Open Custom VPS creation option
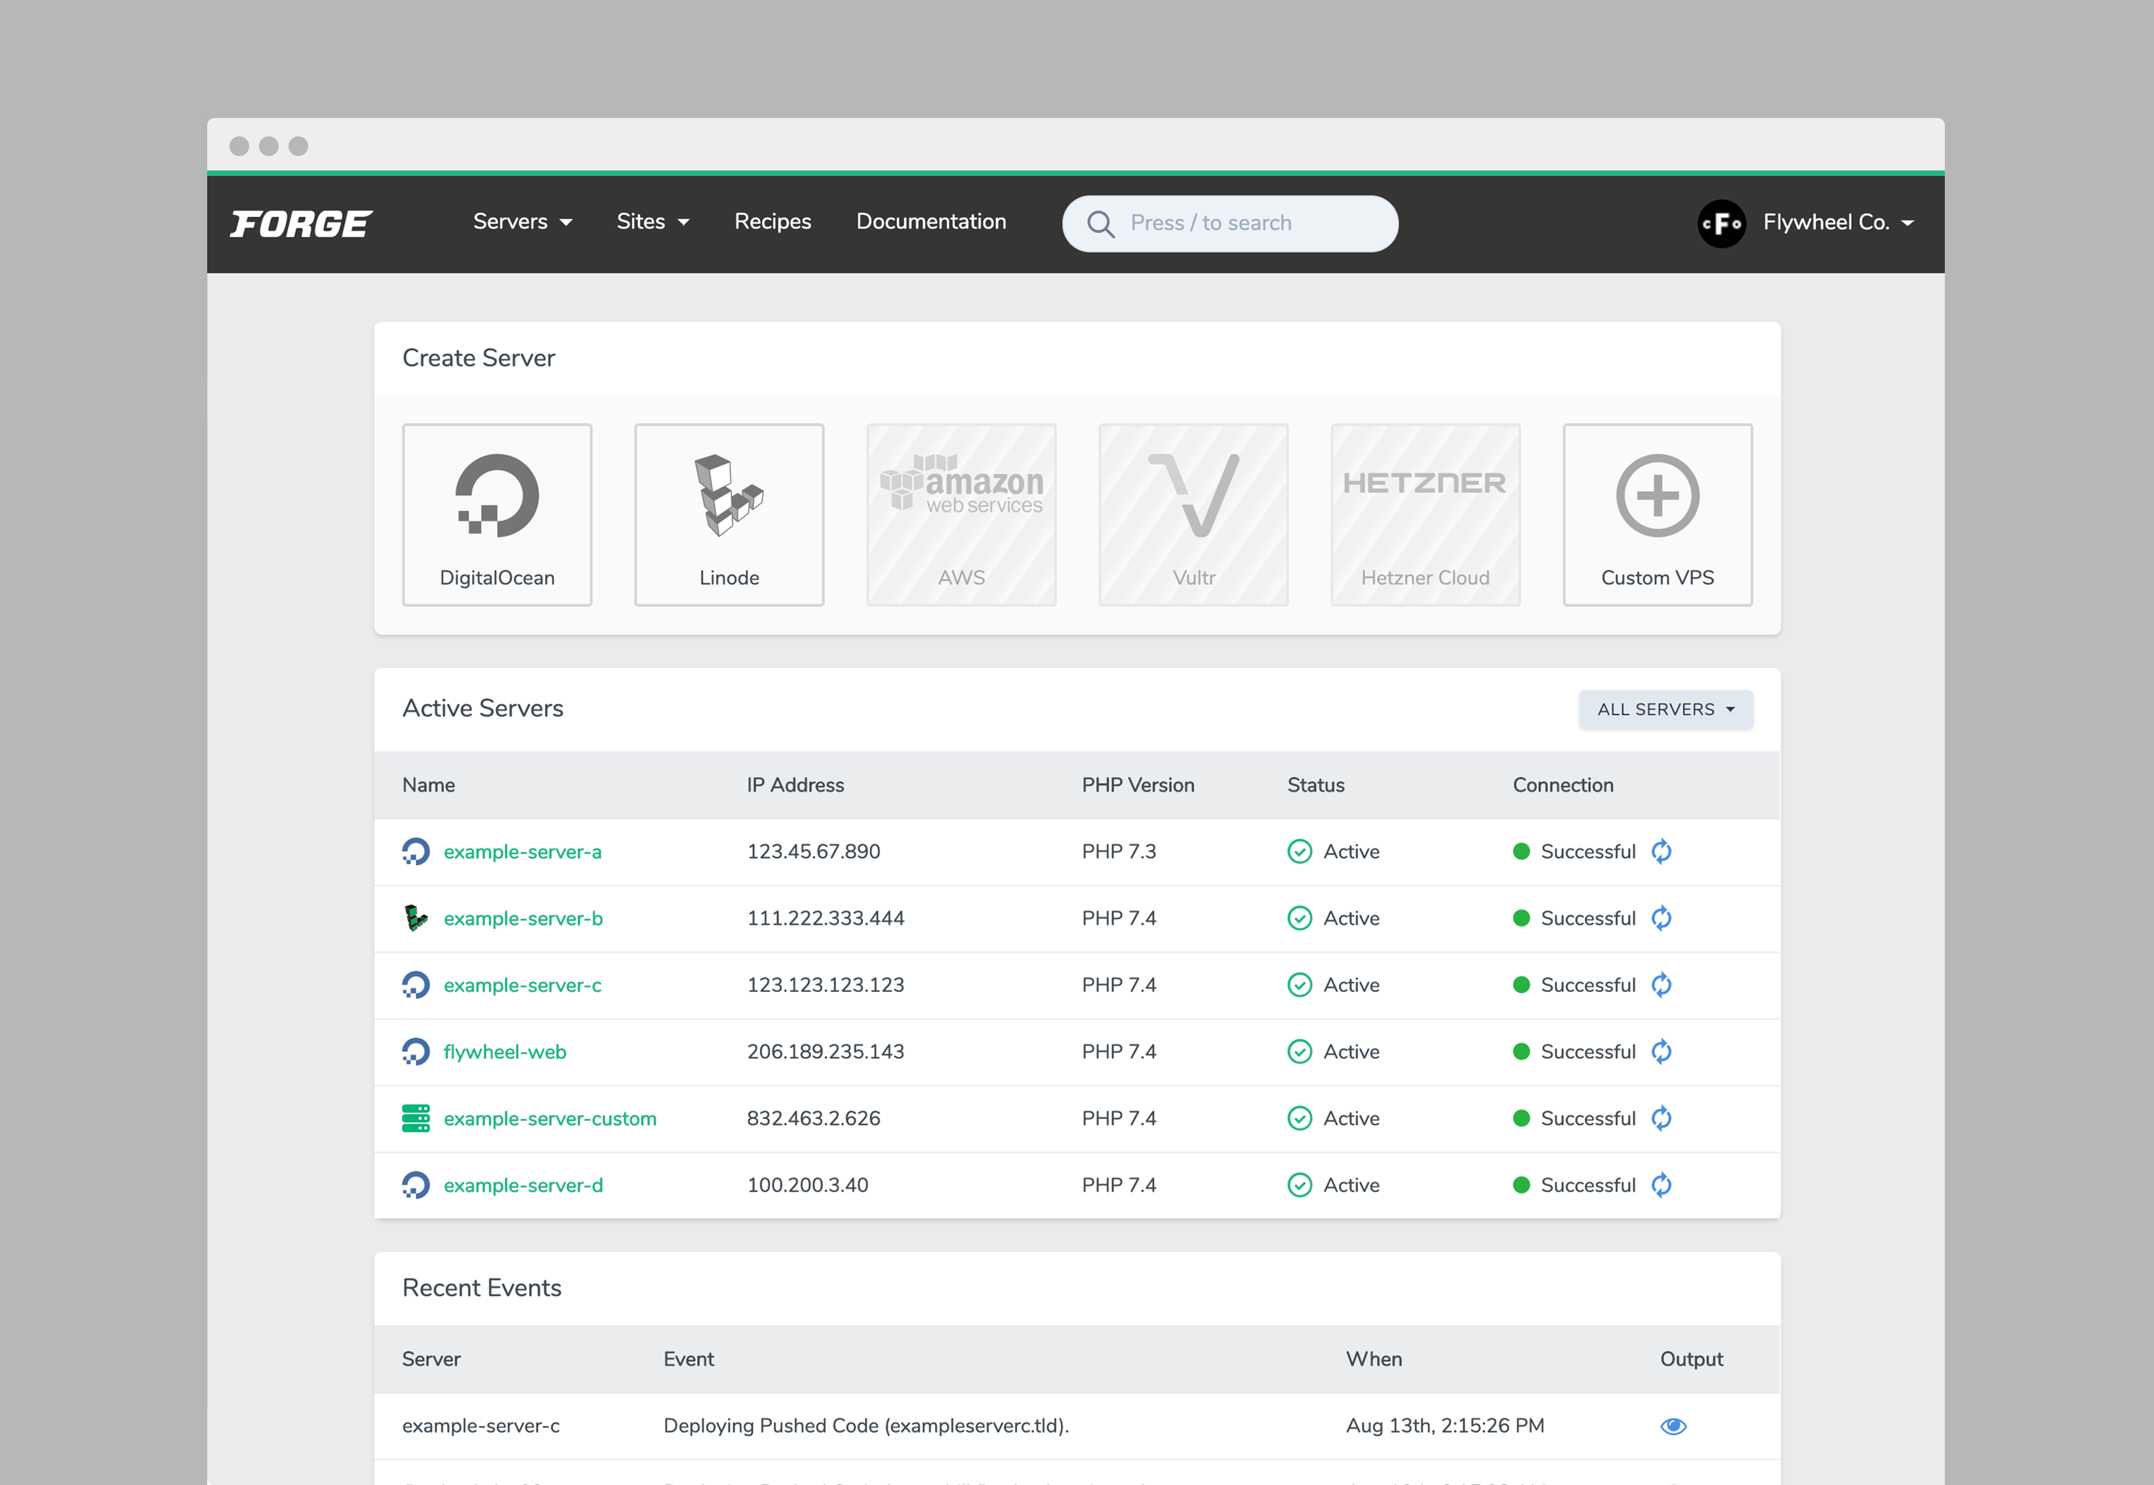This screenshot has height=1485, width=2154. pos(1656,515)
